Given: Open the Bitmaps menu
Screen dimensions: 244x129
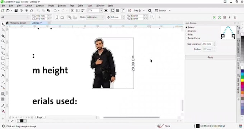Looking at the screenshot, I should click(x=62, y=6).
